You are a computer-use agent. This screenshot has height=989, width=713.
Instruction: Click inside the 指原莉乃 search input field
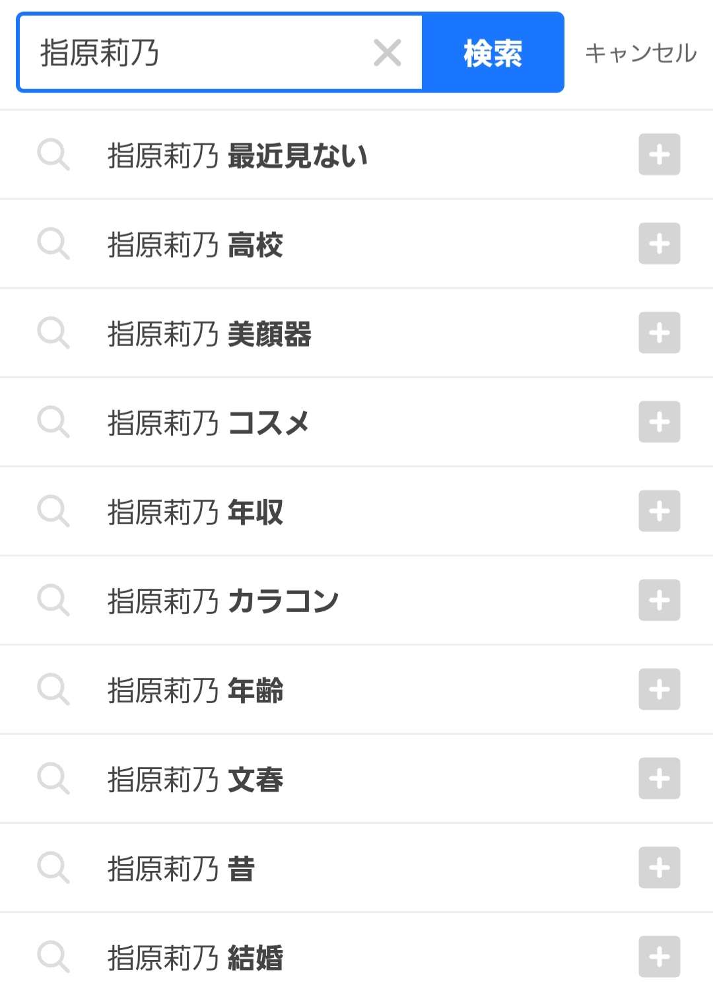[198, 53]
